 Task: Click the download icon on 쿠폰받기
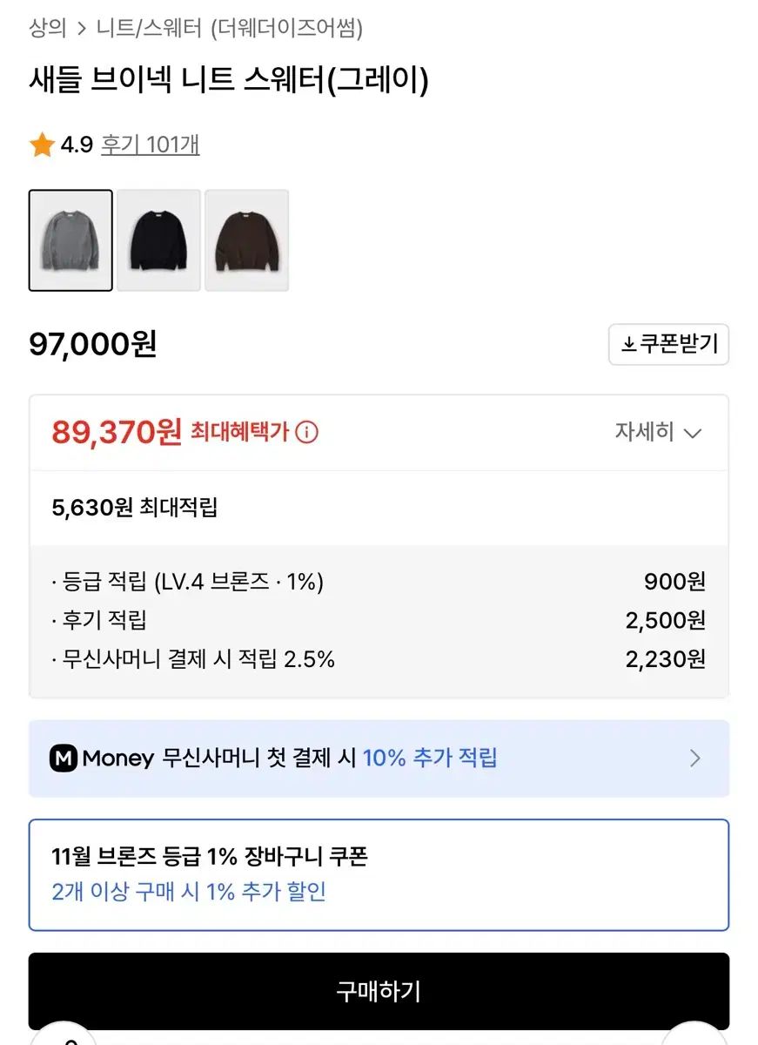[629, 345]
